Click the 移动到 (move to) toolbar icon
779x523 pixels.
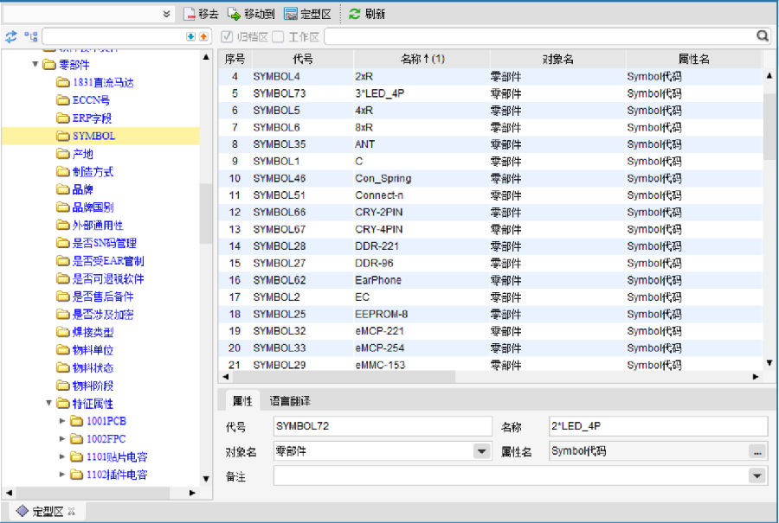point(234,14)
